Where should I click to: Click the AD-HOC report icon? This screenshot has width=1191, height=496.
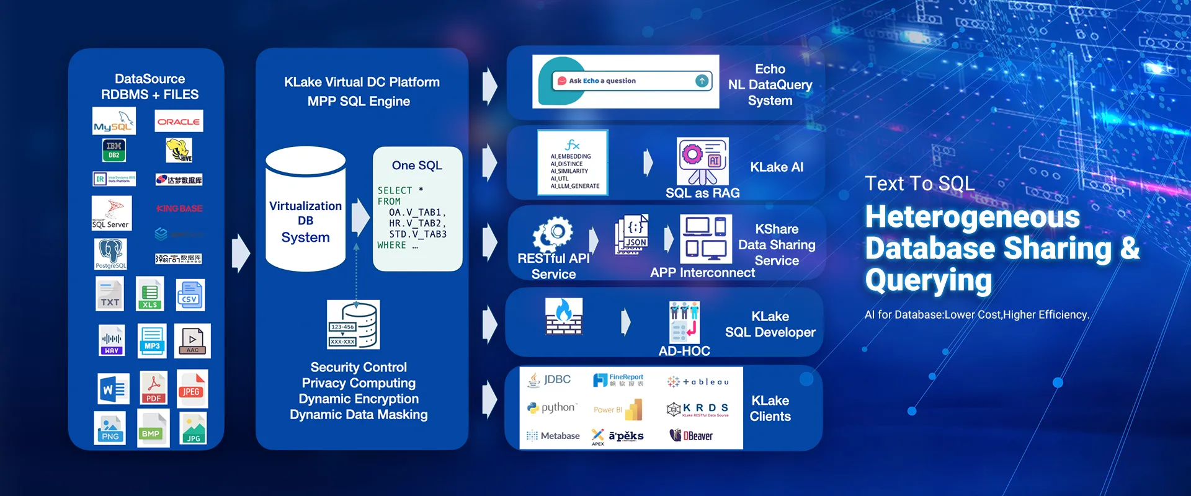[x=684, y=322]
